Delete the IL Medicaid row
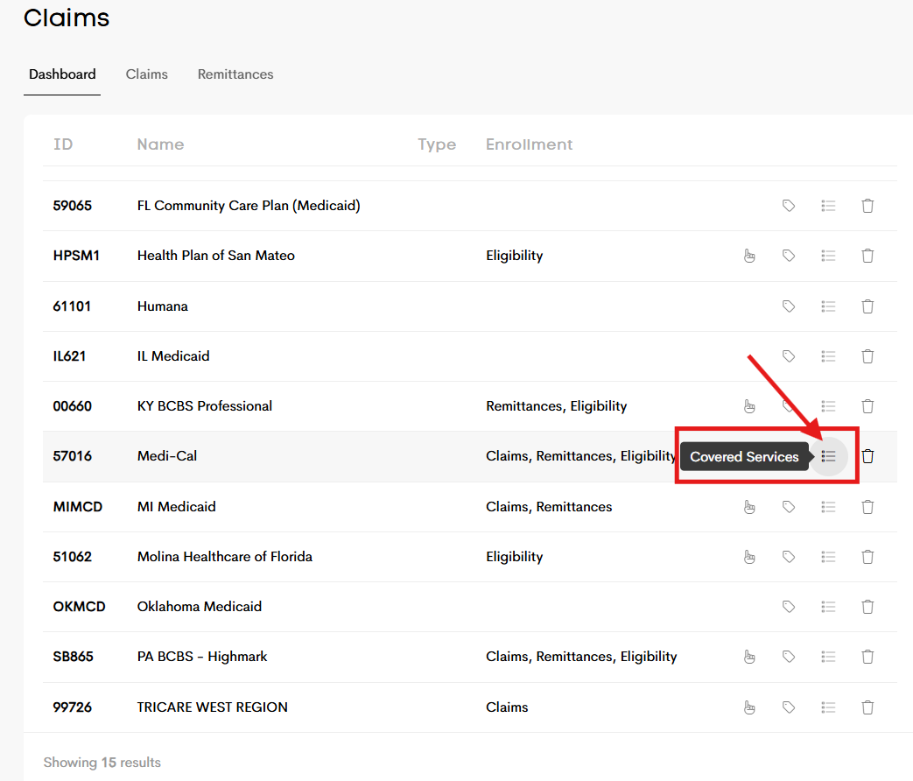 (867, 356)
